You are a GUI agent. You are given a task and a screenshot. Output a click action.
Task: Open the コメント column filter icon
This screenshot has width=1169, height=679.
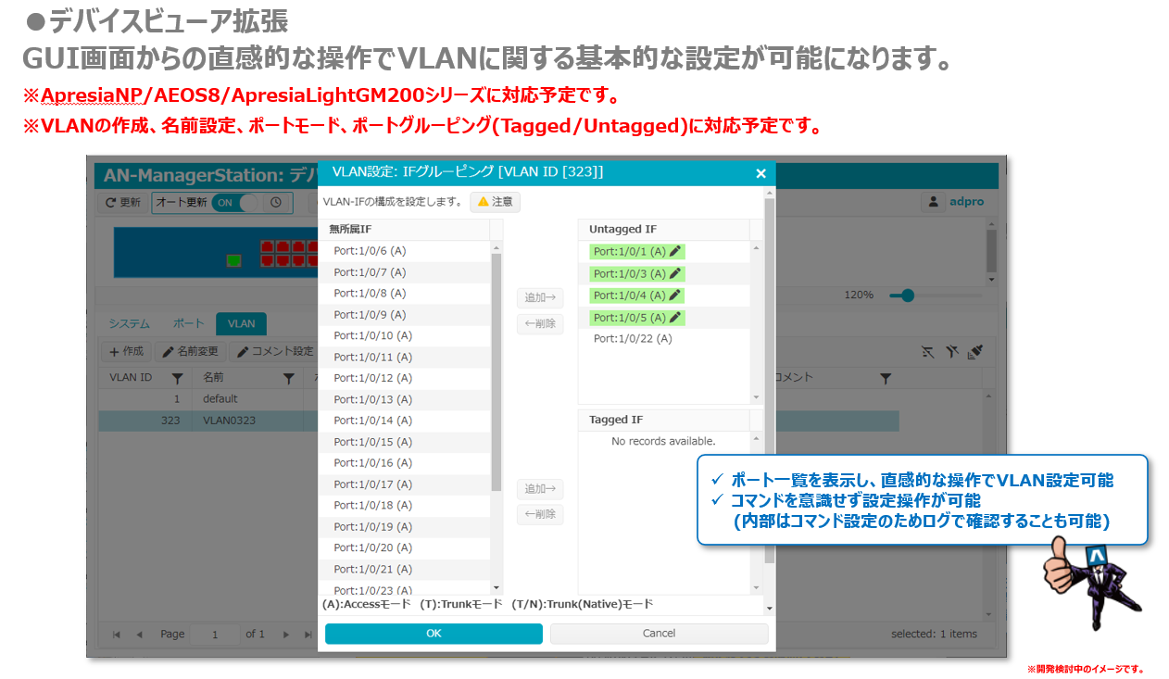click(886, 378)
